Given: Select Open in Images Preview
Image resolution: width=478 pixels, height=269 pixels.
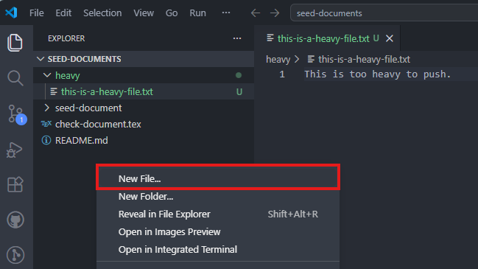Looking at the screenshot, I should pos(218,232).
